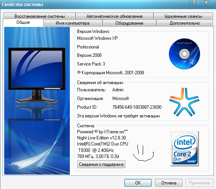Click the Применить button
This screenshot has width=216, height=189.
[x=199, y=183]
